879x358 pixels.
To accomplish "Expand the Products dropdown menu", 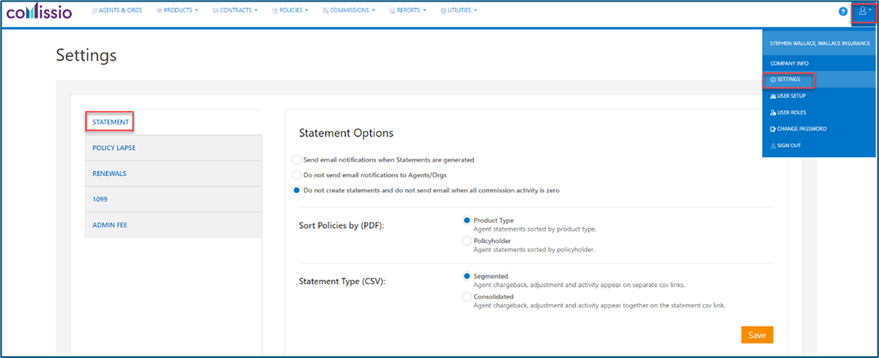I will (177, 10).
